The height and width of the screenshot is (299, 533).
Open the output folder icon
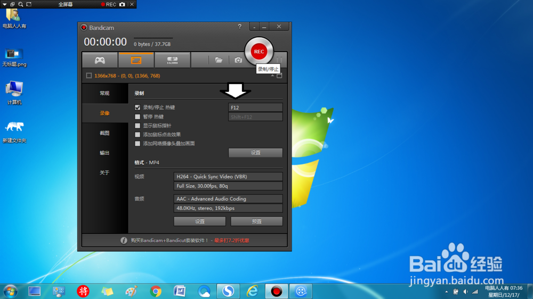219,60
